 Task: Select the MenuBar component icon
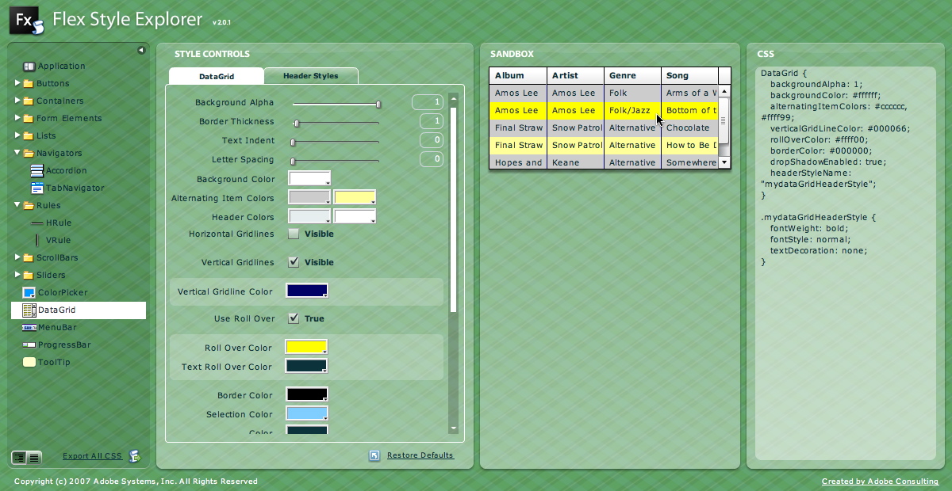point(29,328)
